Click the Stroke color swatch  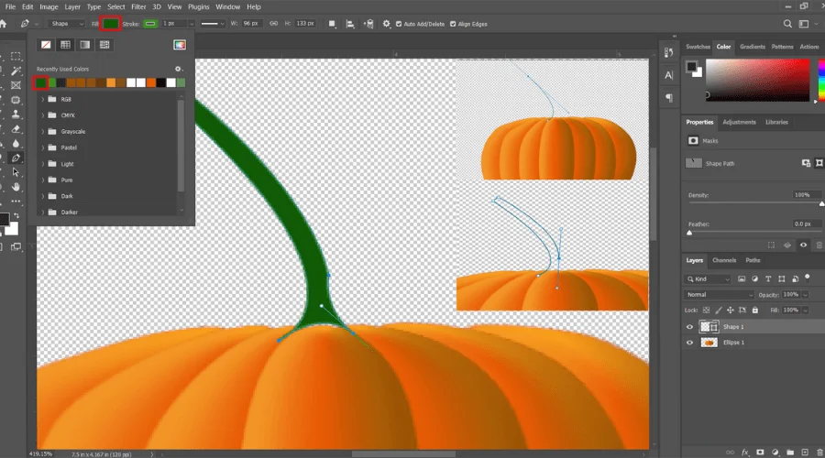[150, 24]
